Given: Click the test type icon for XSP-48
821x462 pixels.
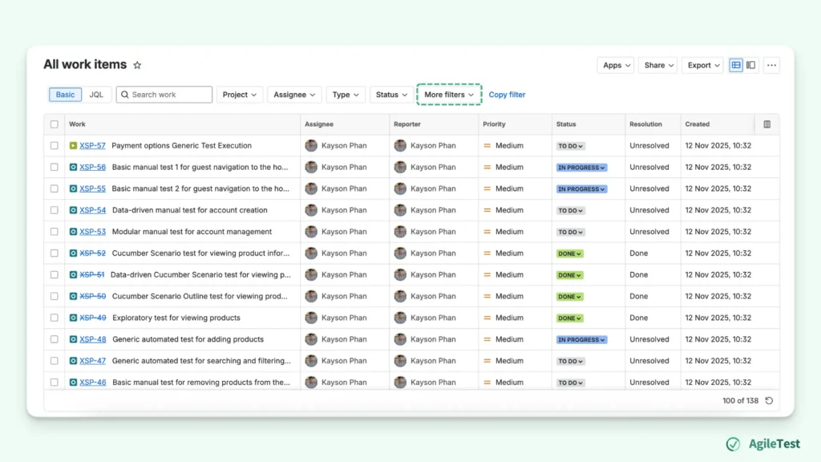Looking at the screenshot, I should [73, 339].
